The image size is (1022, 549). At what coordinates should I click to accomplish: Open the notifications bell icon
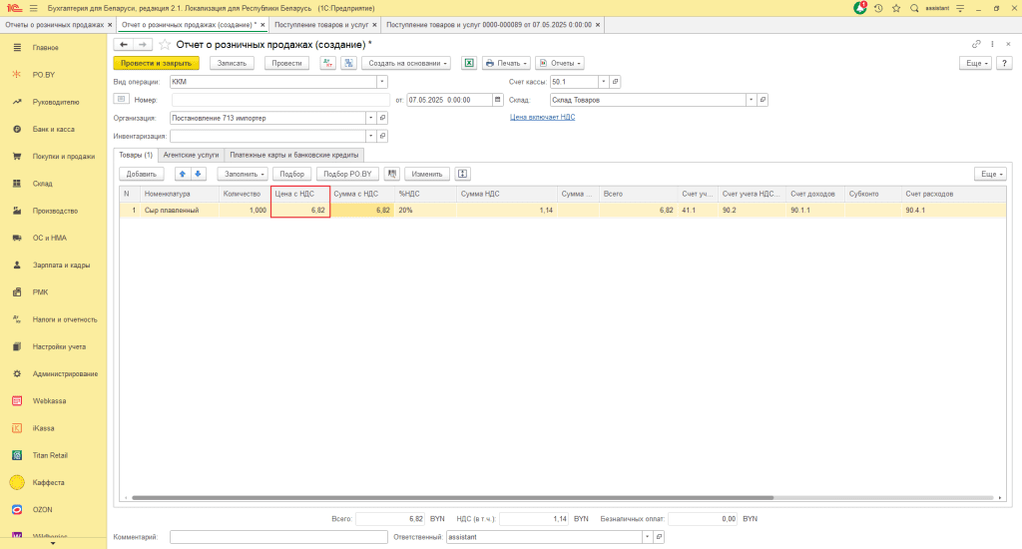coord(860,8)
